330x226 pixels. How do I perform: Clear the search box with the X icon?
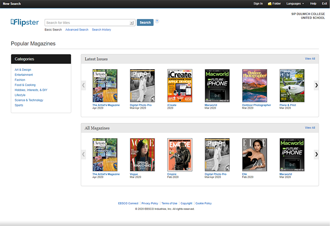click(132, 23)
